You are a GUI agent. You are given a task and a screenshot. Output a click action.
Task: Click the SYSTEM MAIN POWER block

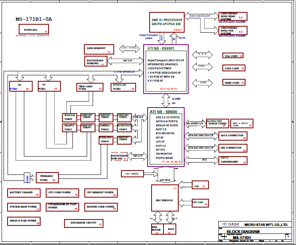click(24, 207)
